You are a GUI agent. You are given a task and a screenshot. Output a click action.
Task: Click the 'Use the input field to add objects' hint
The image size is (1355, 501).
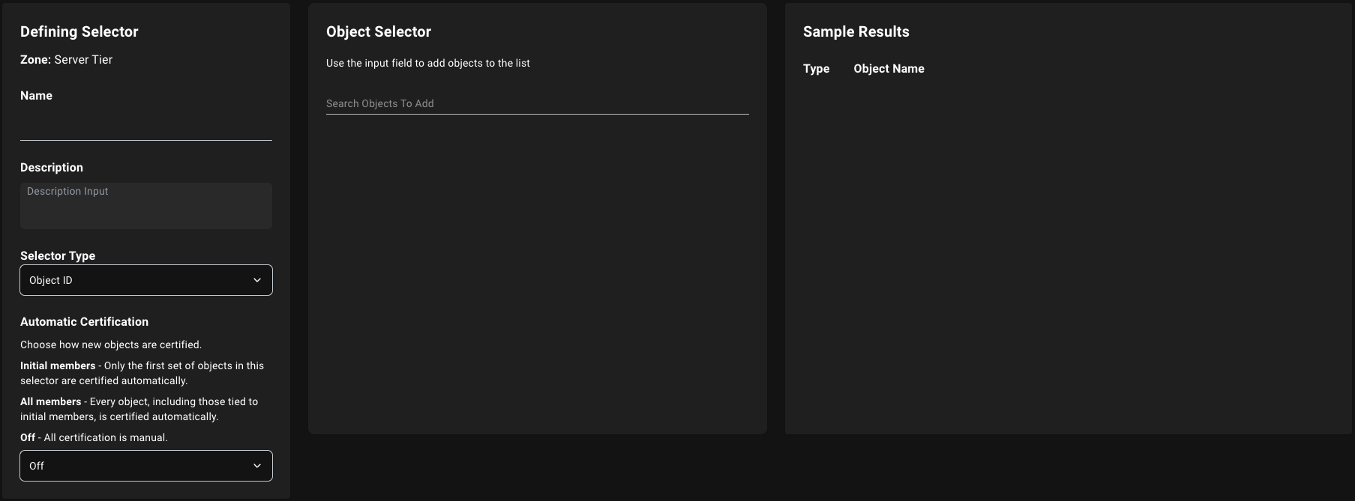pos(428,64)
